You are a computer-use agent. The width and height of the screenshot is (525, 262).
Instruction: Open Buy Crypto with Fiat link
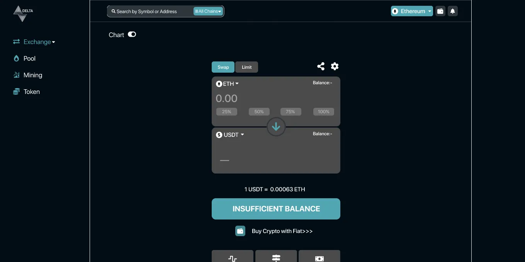[x=282, y=231]
